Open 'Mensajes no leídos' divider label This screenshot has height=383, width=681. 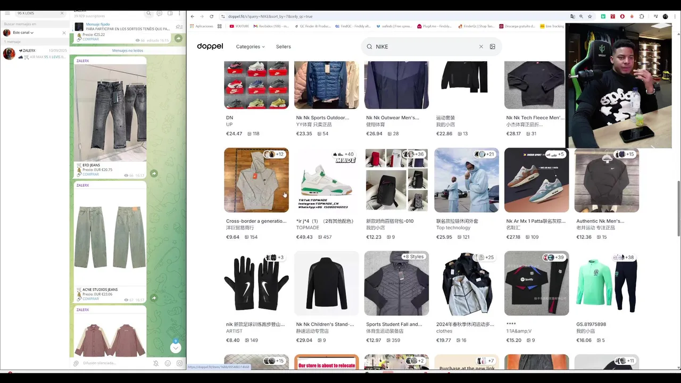tap(128, 51)
